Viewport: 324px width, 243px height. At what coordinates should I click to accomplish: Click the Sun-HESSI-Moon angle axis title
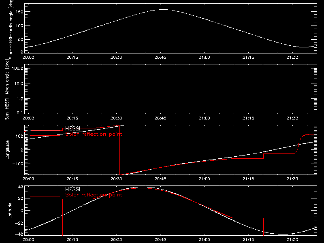coord(7,89)
